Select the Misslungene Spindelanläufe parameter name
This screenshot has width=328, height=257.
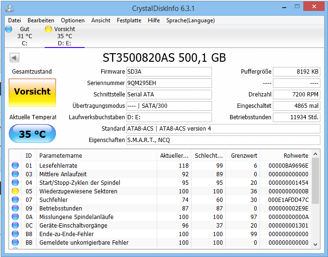[77, 217]
